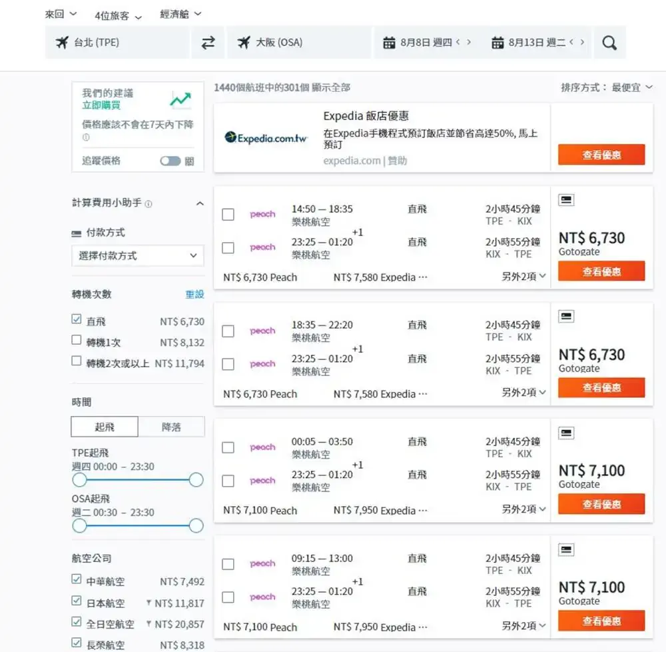Check the 轉機2次或以上 filter
The image size is (666, 652).
(77, 361)
